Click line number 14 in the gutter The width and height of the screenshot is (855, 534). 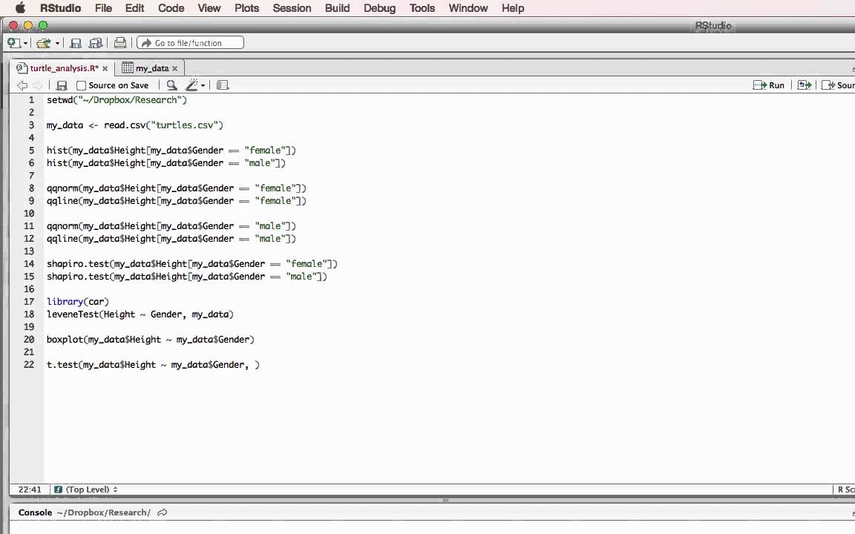(29, 264)
